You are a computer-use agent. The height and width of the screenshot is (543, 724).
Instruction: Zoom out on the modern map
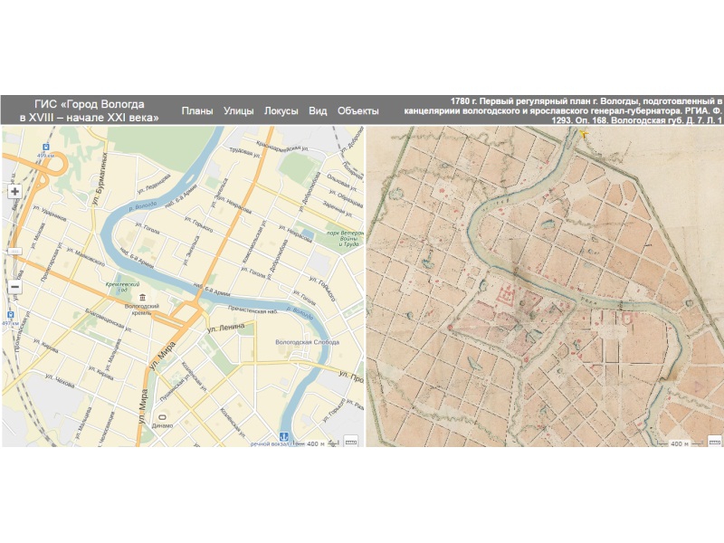coord(14,288)
